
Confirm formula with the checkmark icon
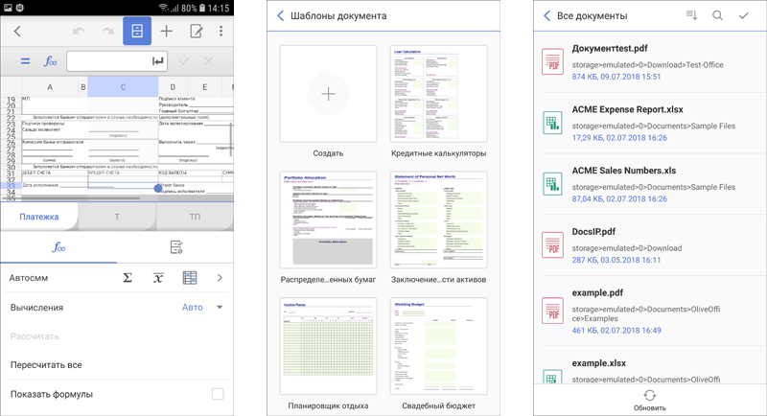[x=184, y=61]
